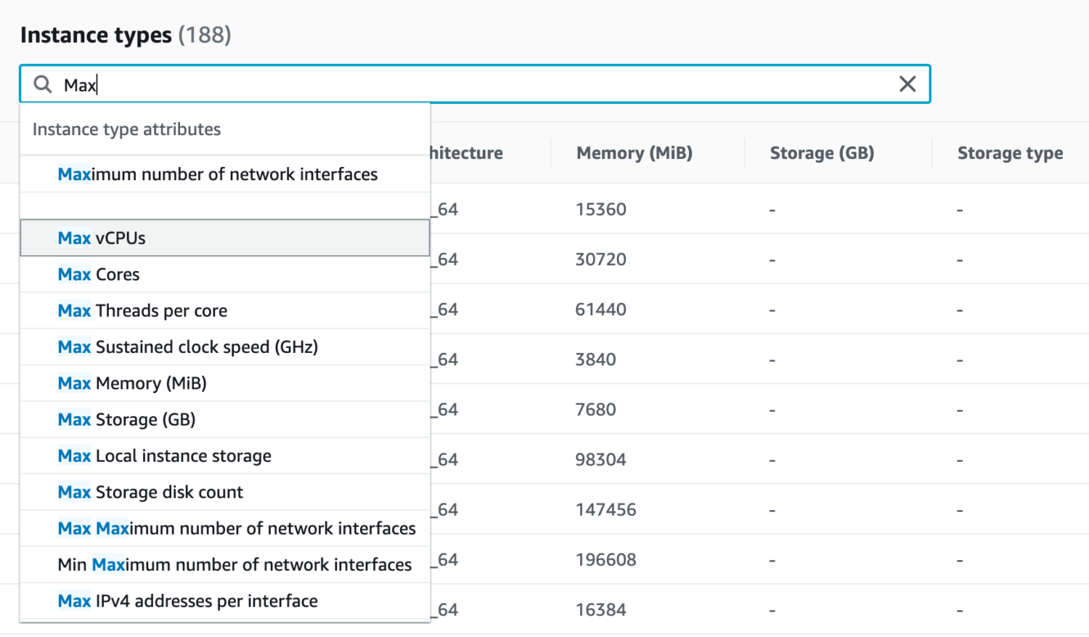The image size is (1089, 637).
Task: Click the Storage type column header
Action: point(1009,153)
